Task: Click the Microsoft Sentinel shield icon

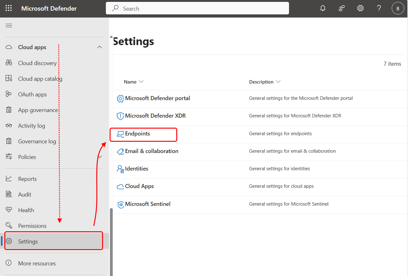Action: click(121, 204)
